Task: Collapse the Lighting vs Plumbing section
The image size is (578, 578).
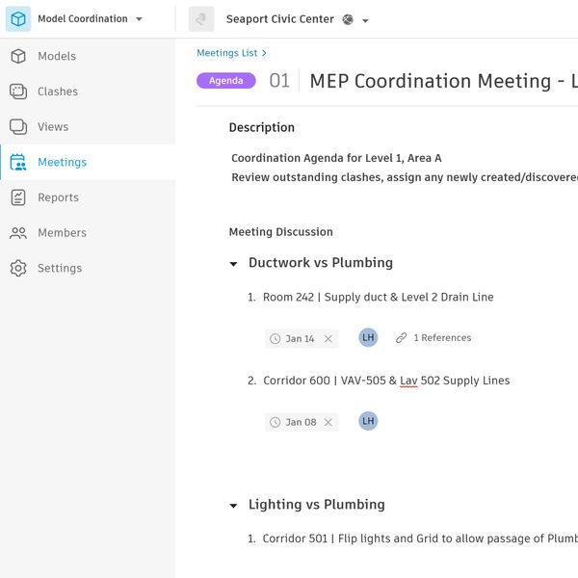Action: click(233, 505)
